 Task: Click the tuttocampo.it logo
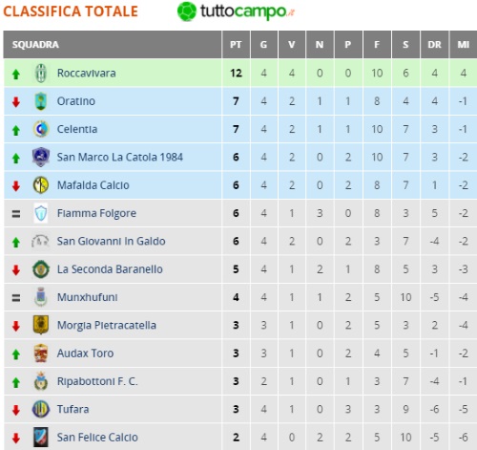[236, 11]
